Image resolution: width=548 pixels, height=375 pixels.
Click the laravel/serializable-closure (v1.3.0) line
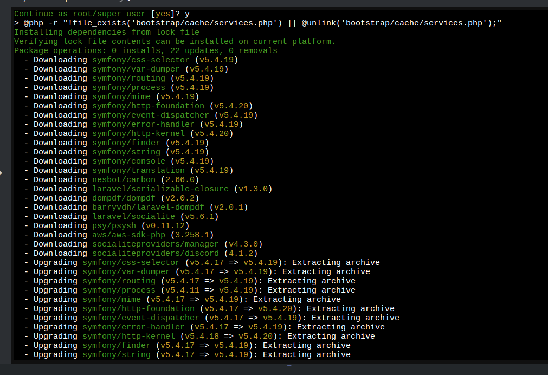(x=148, y=189)
